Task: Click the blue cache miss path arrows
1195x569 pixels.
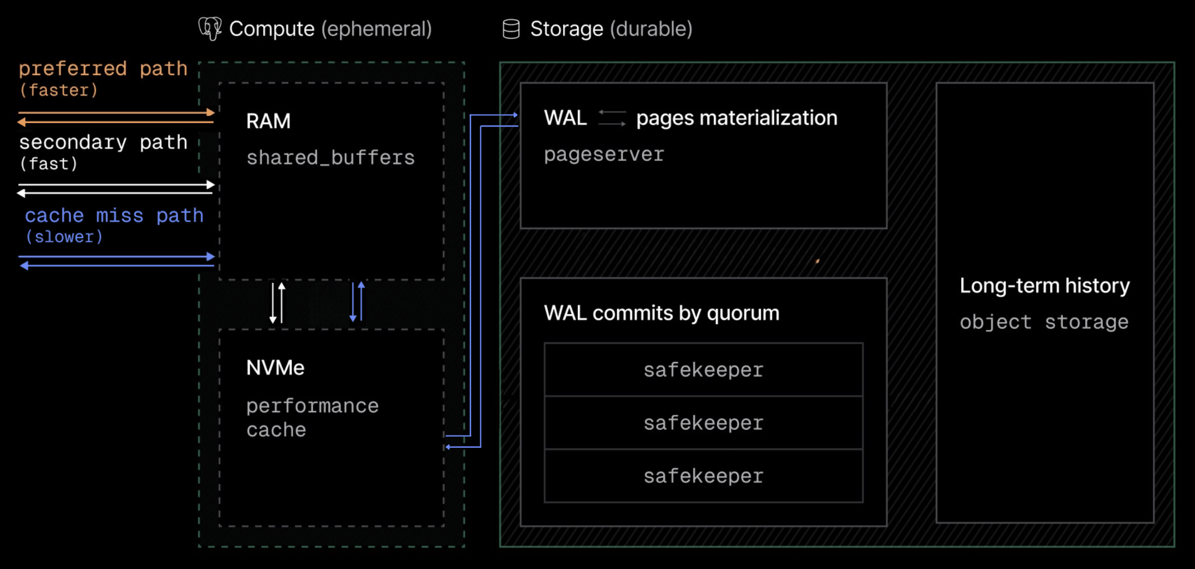Action: coord(117,261)
